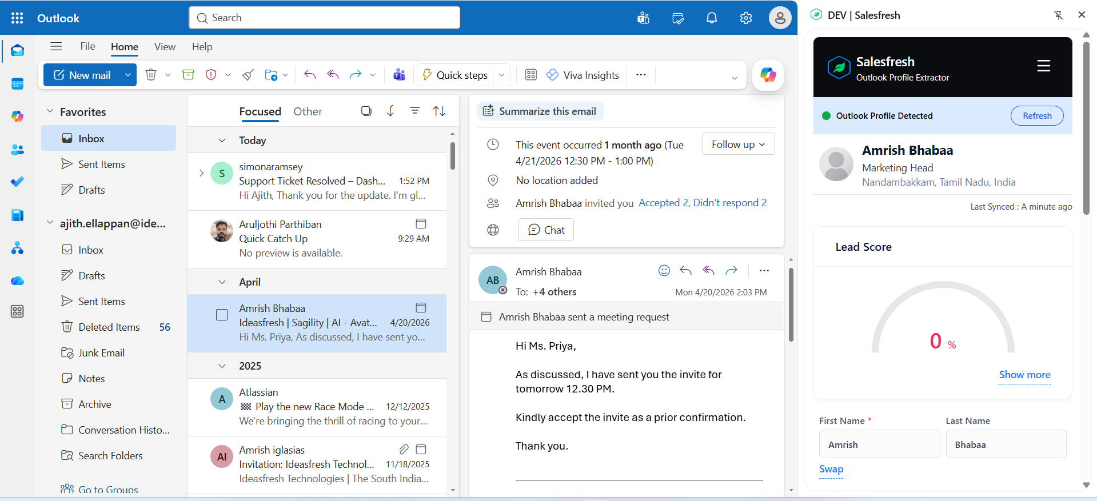Open My Day icon in header

[678, 18]
